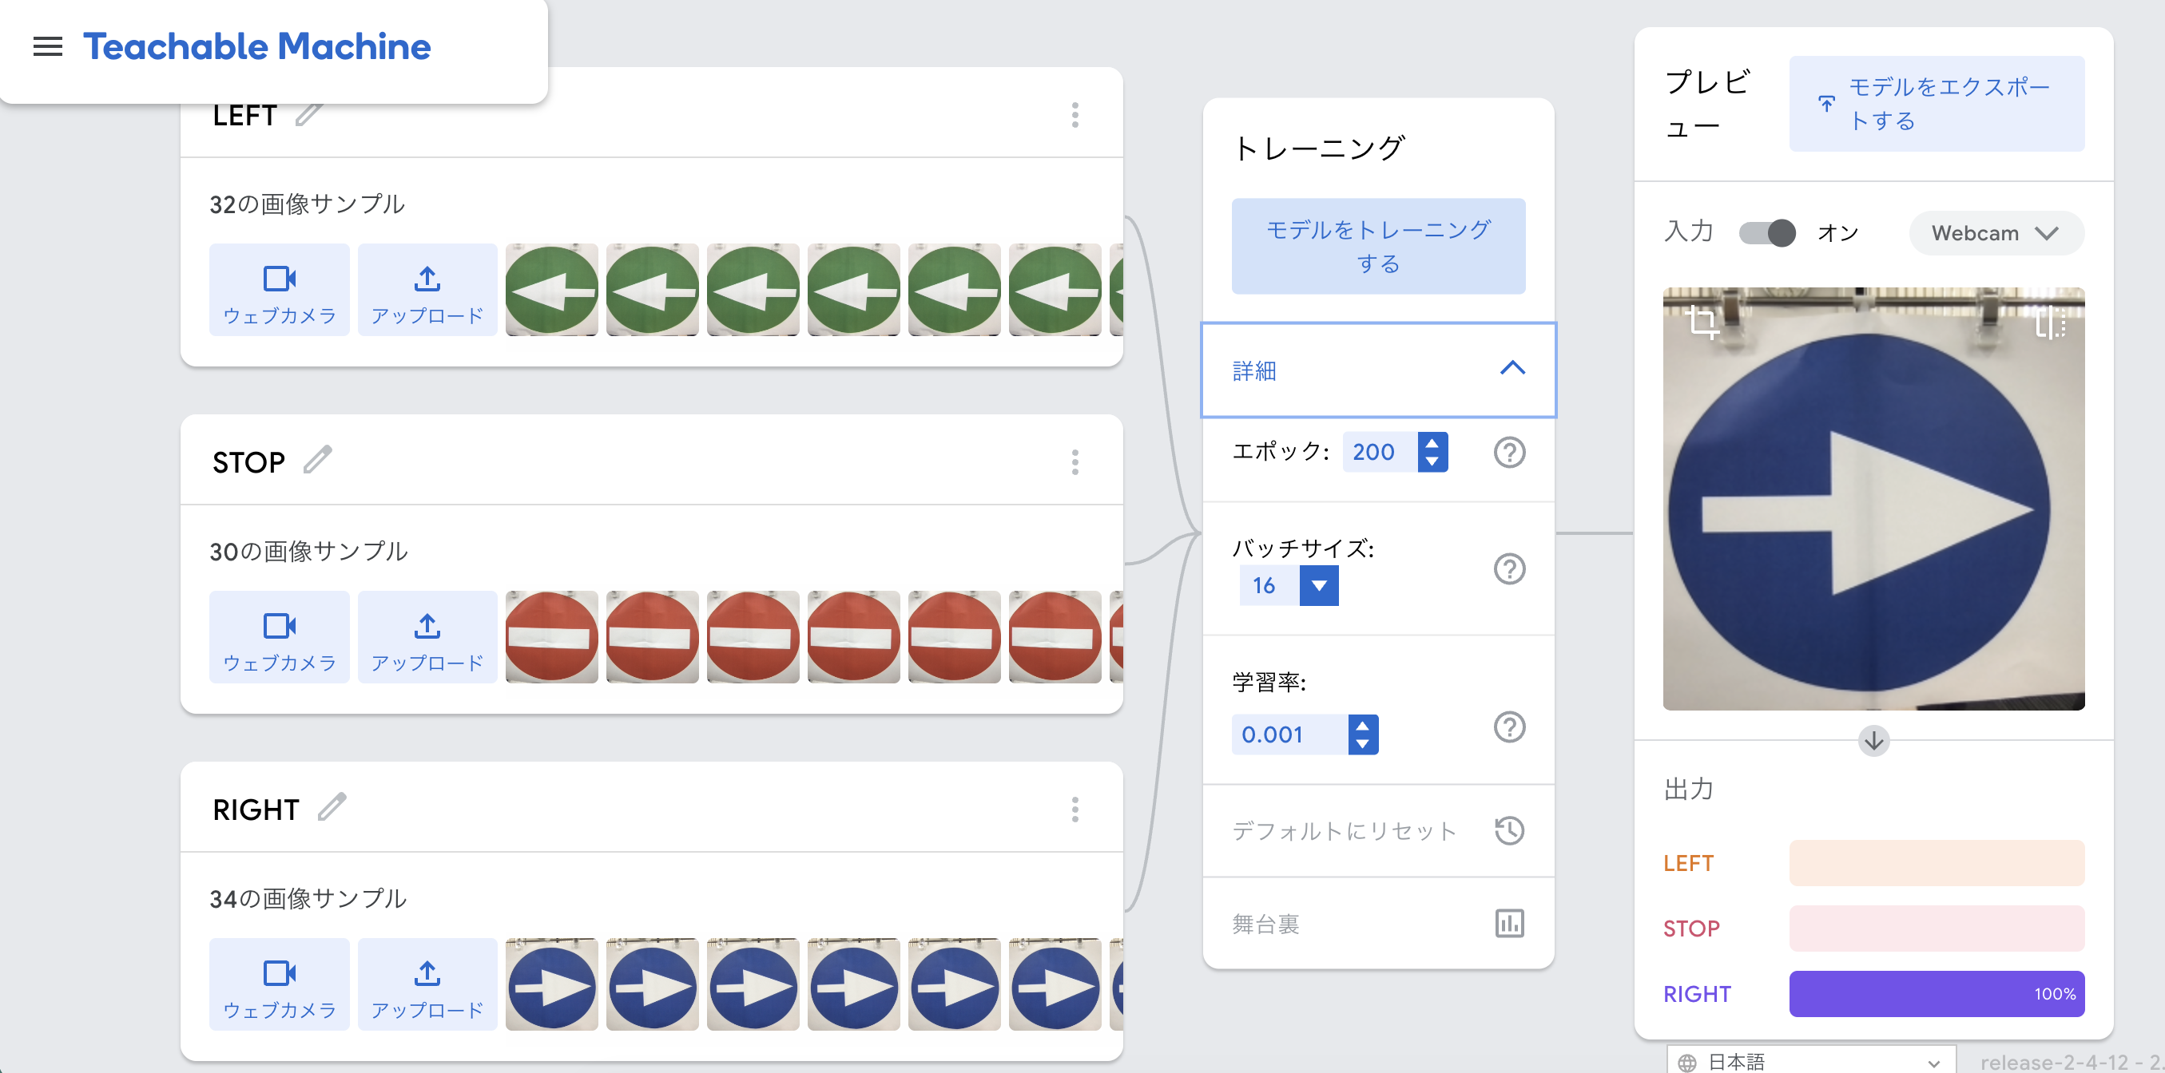Viewport: 2165px width, 1073px height.
Task: Click the RIGHT 100% output bar
Action: coord(1937,994)
